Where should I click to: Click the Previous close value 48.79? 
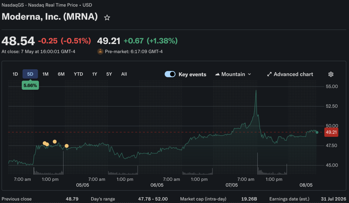tap(72, 199)
